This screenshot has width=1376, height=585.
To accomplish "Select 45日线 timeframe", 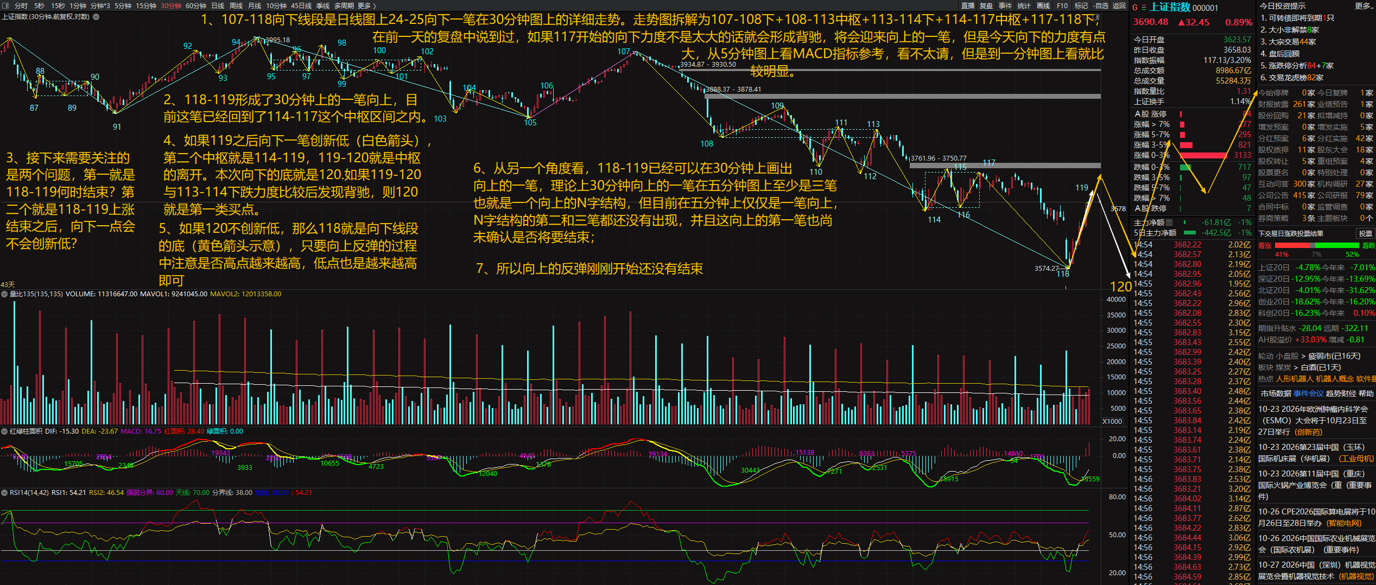I will 301,5.
